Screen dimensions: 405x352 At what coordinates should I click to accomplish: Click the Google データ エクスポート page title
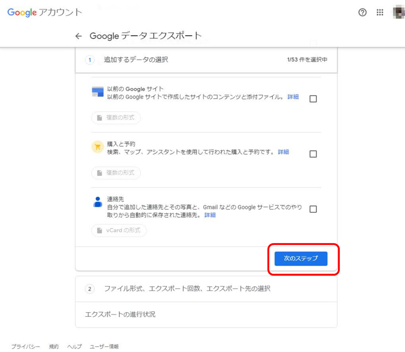145,36
